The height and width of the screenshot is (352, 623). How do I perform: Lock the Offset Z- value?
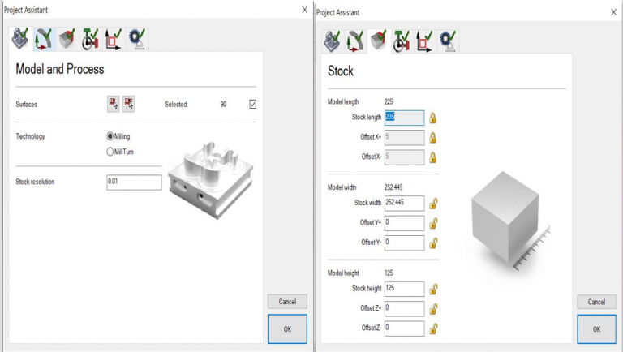tap(433, 328)
